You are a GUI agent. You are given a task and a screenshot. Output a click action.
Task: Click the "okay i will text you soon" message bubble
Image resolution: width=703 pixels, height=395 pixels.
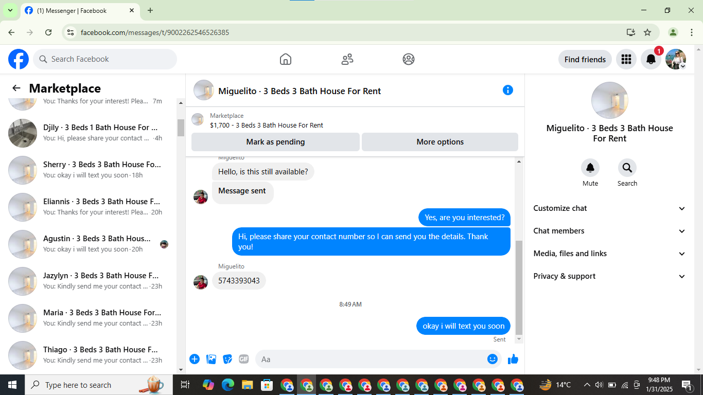463,326
